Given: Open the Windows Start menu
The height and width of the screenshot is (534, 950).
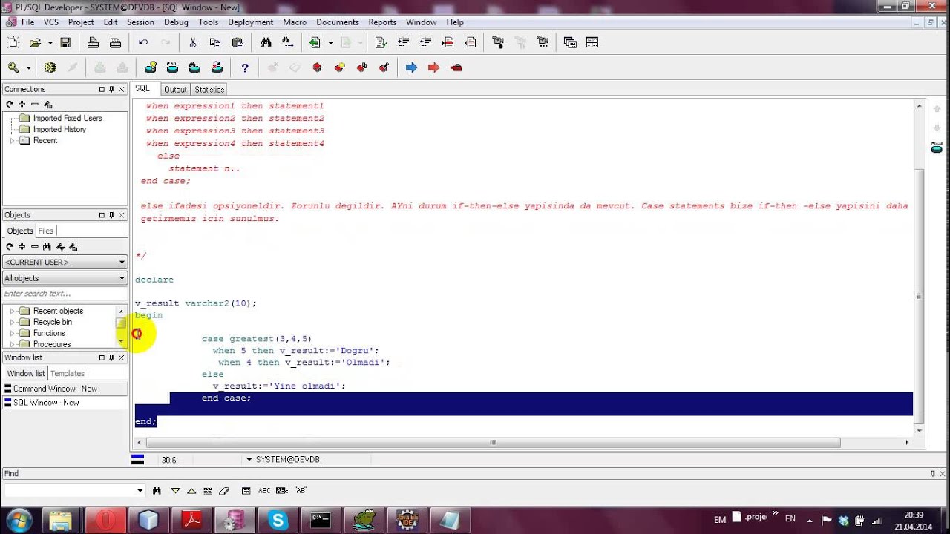Looking at the screenshot, I should pyautogui.click(x=19, y=520).
